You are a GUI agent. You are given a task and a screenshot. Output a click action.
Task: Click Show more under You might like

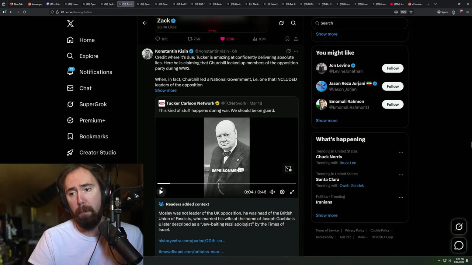coord(327,121)
